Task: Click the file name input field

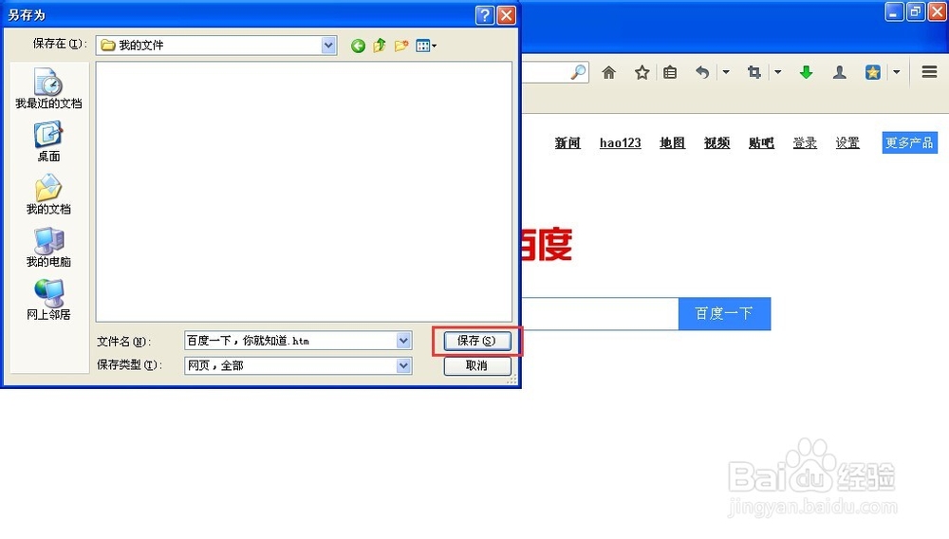Action: [290, 341]
